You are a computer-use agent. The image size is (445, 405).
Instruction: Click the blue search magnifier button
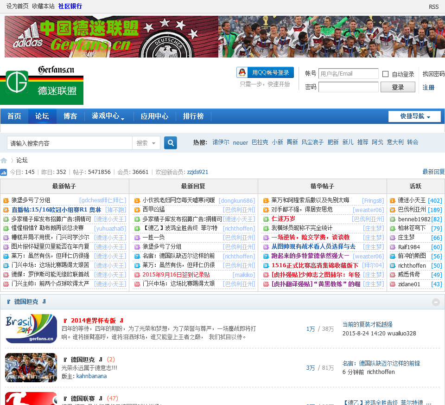click(x=171, y=143)
